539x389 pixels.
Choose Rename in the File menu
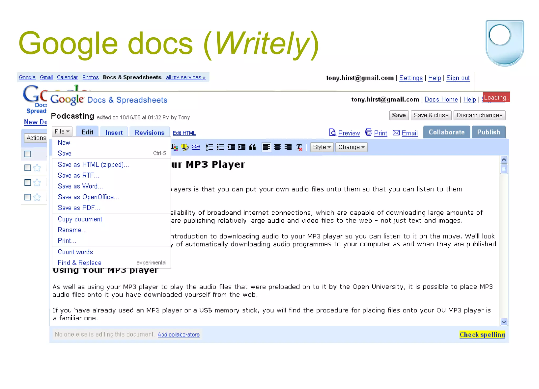click(x=112, y=230)
